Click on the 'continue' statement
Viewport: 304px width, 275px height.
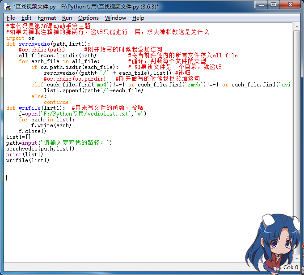click(56, 102)
